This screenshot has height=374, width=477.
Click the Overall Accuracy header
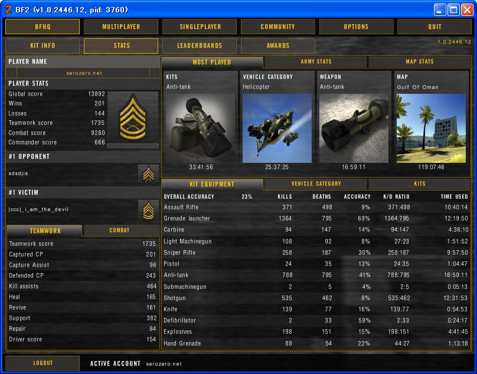point(189,196)
